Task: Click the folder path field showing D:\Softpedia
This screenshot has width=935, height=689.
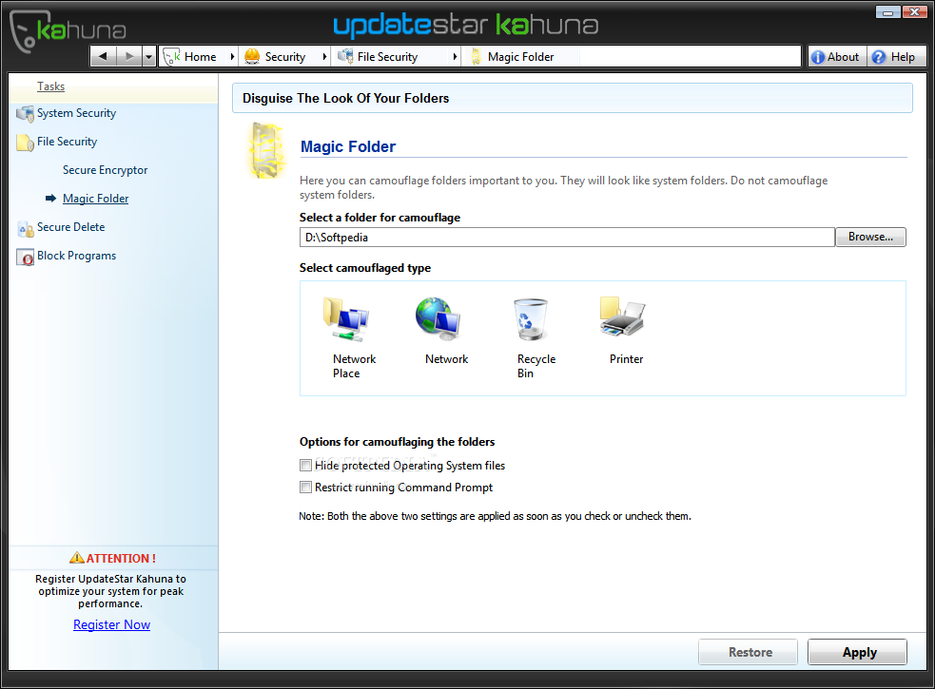Action: point(567,238)
